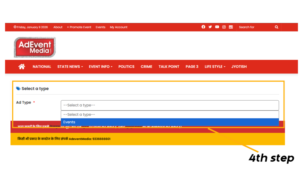Open the Twitter social icon
Viewport: 303px width, 170px height.
[x=210, y=27]
